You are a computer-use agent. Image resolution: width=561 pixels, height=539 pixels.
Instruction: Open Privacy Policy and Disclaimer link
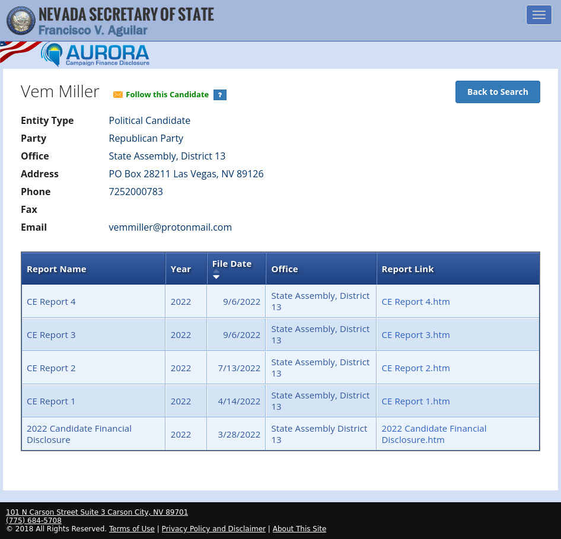pos(213,529)
